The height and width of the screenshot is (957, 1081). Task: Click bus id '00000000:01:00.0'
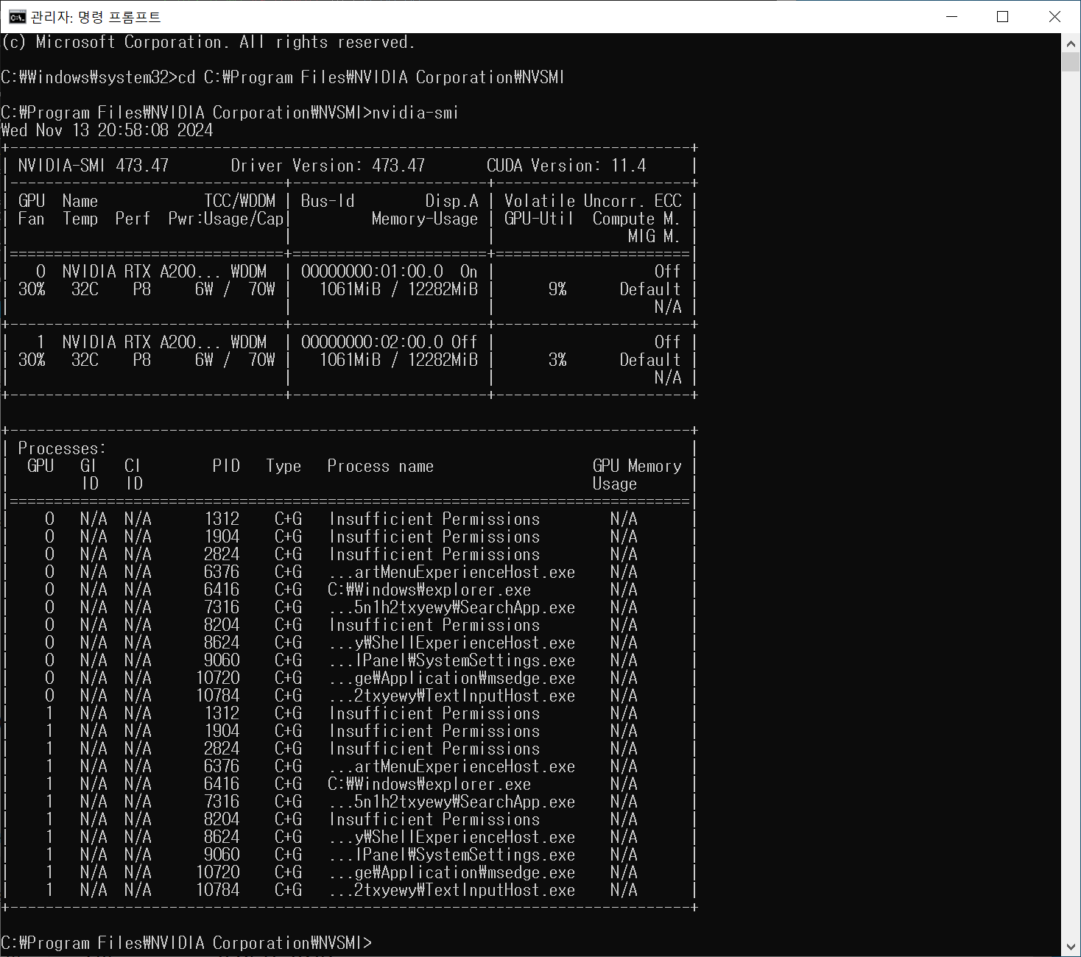372,272
